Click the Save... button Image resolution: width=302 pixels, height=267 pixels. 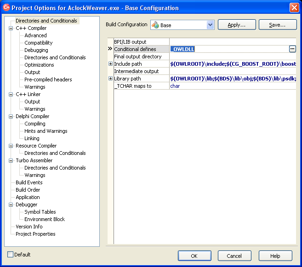278,25
